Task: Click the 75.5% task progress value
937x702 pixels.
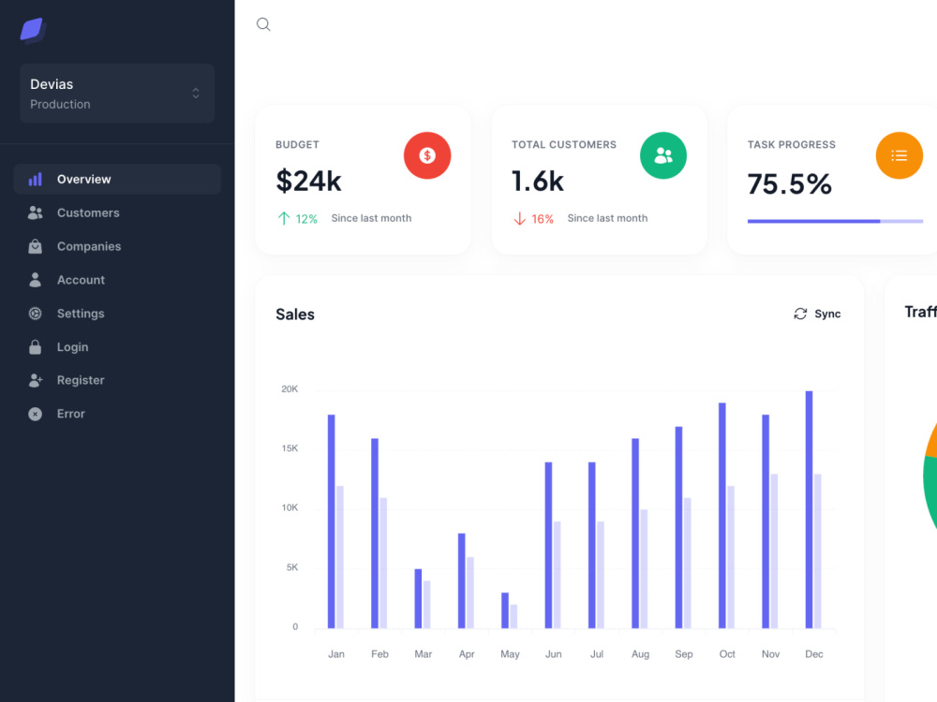Action: (789, 183)
